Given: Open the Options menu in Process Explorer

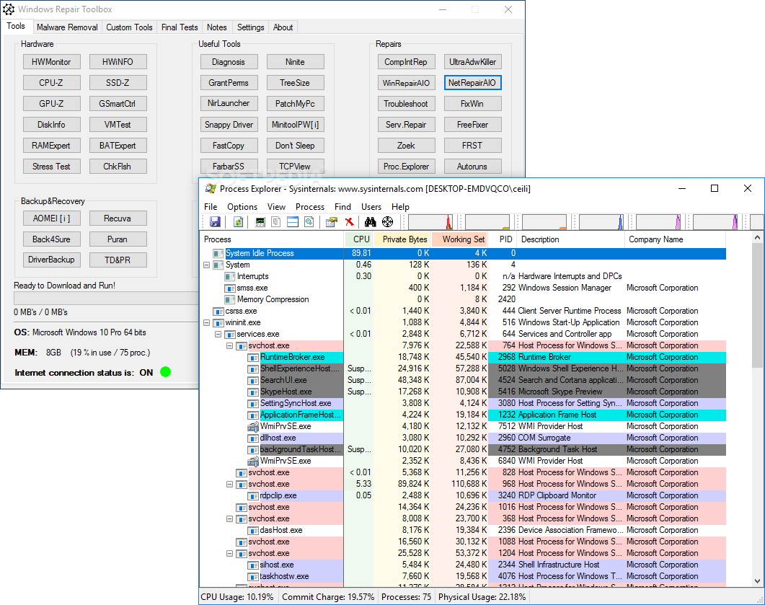Looking at the screenshot, I should click(242, 207).
